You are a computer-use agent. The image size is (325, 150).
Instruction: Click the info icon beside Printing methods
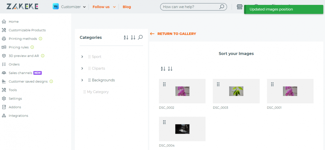[x=41, y=39]
